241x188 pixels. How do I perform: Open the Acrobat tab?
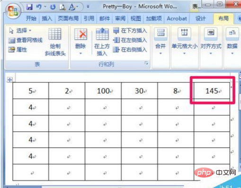coord(177,18)
